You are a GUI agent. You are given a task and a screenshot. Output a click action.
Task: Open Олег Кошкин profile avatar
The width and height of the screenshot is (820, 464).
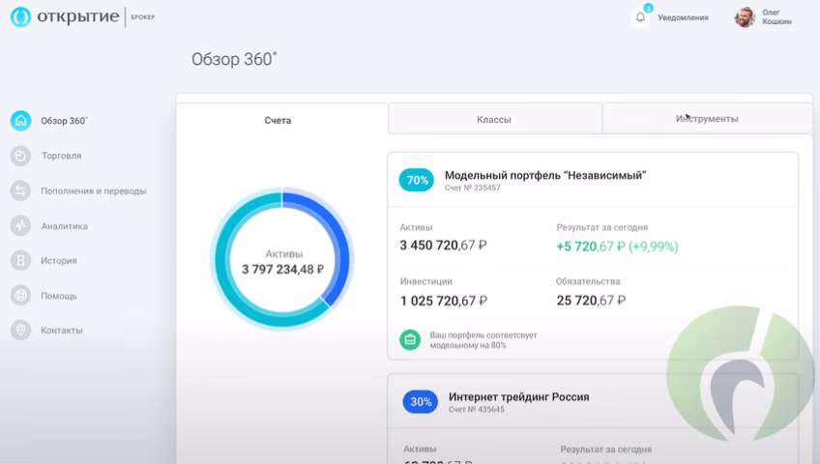point(745,17)
